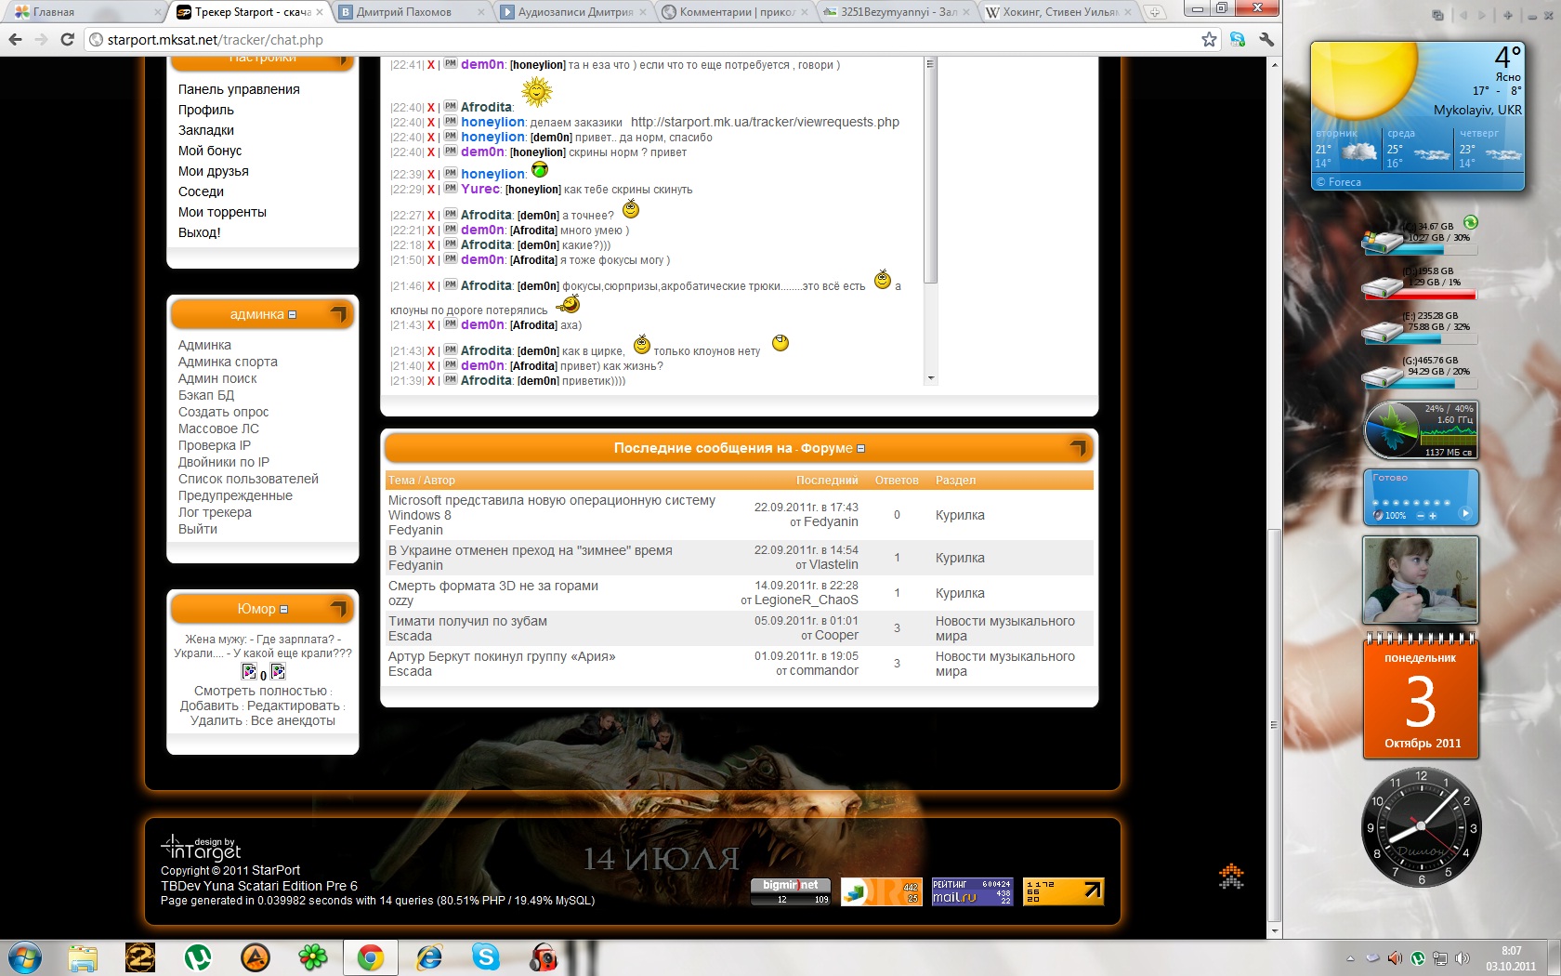Open Internet Explorer from the taskbar
The width and height of the screenshot is (1561, 976).
(428, 957)
